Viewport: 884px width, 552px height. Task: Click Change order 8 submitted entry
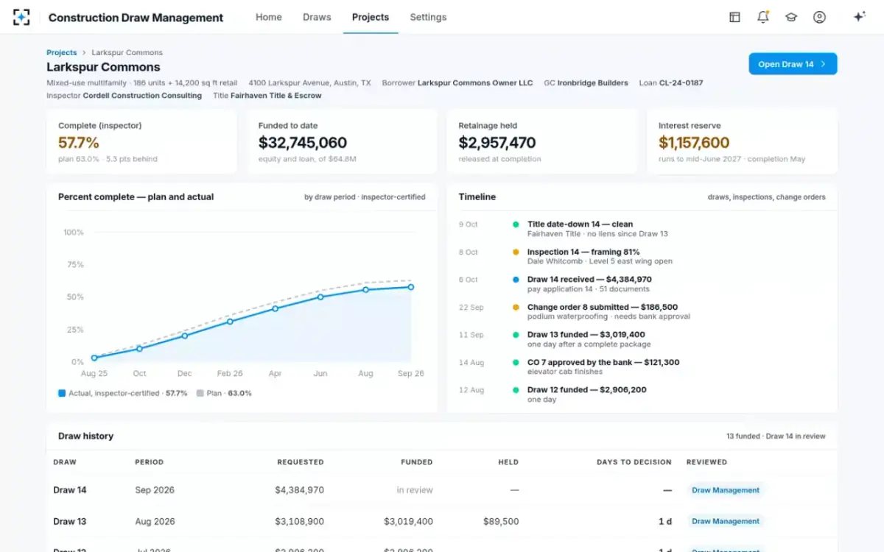pyautogui.click(x=603, y=307)
